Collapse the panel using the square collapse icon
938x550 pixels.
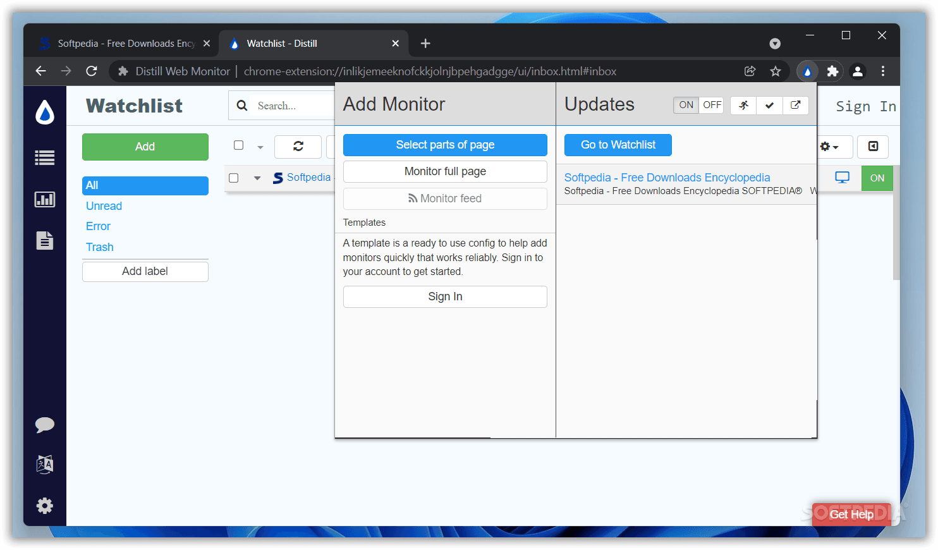pos(872,147)
